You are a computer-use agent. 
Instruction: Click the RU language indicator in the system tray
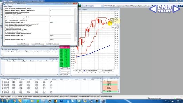click(166, 101)
